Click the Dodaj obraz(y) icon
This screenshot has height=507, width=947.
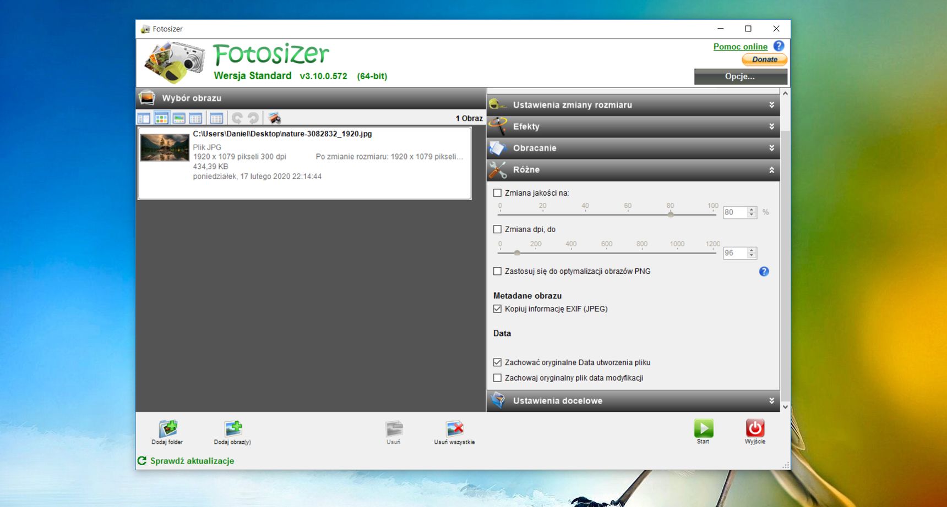pyautogui.click(x=233, y=428)
